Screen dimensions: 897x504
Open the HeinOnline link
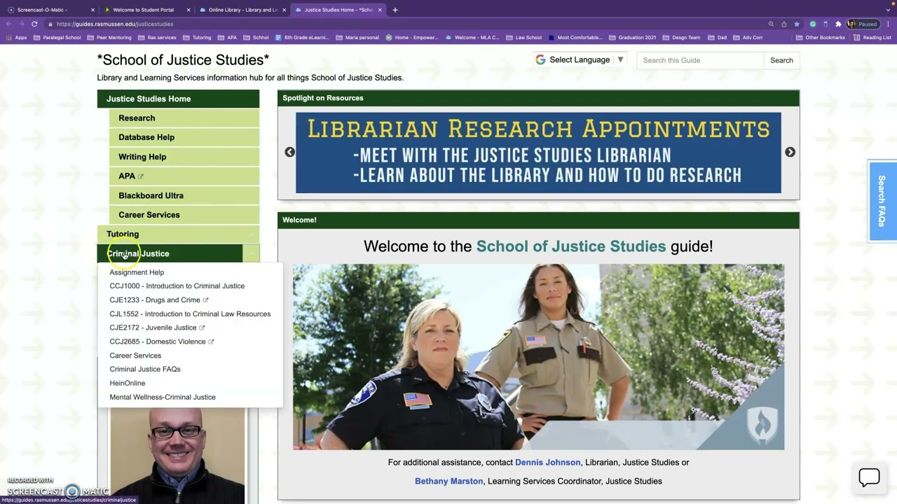tap(128, 384)
